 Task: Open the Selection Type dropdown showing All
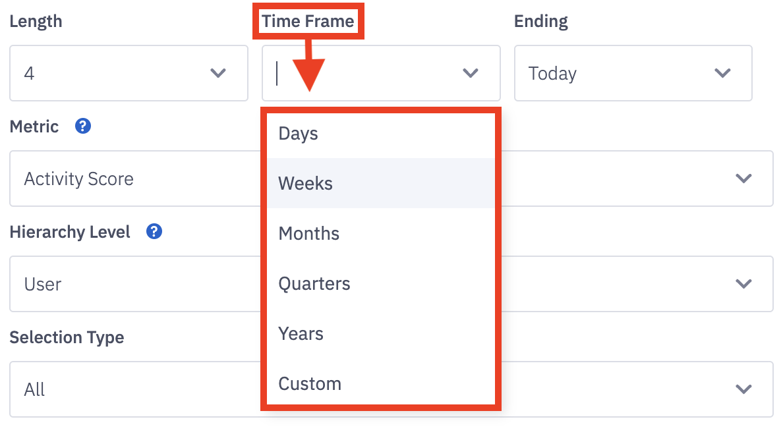391,389
